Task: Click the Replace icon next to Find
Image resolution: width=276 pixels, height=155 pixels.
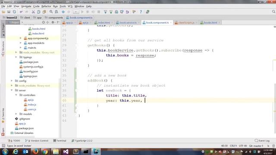Action: click(56, 12)
